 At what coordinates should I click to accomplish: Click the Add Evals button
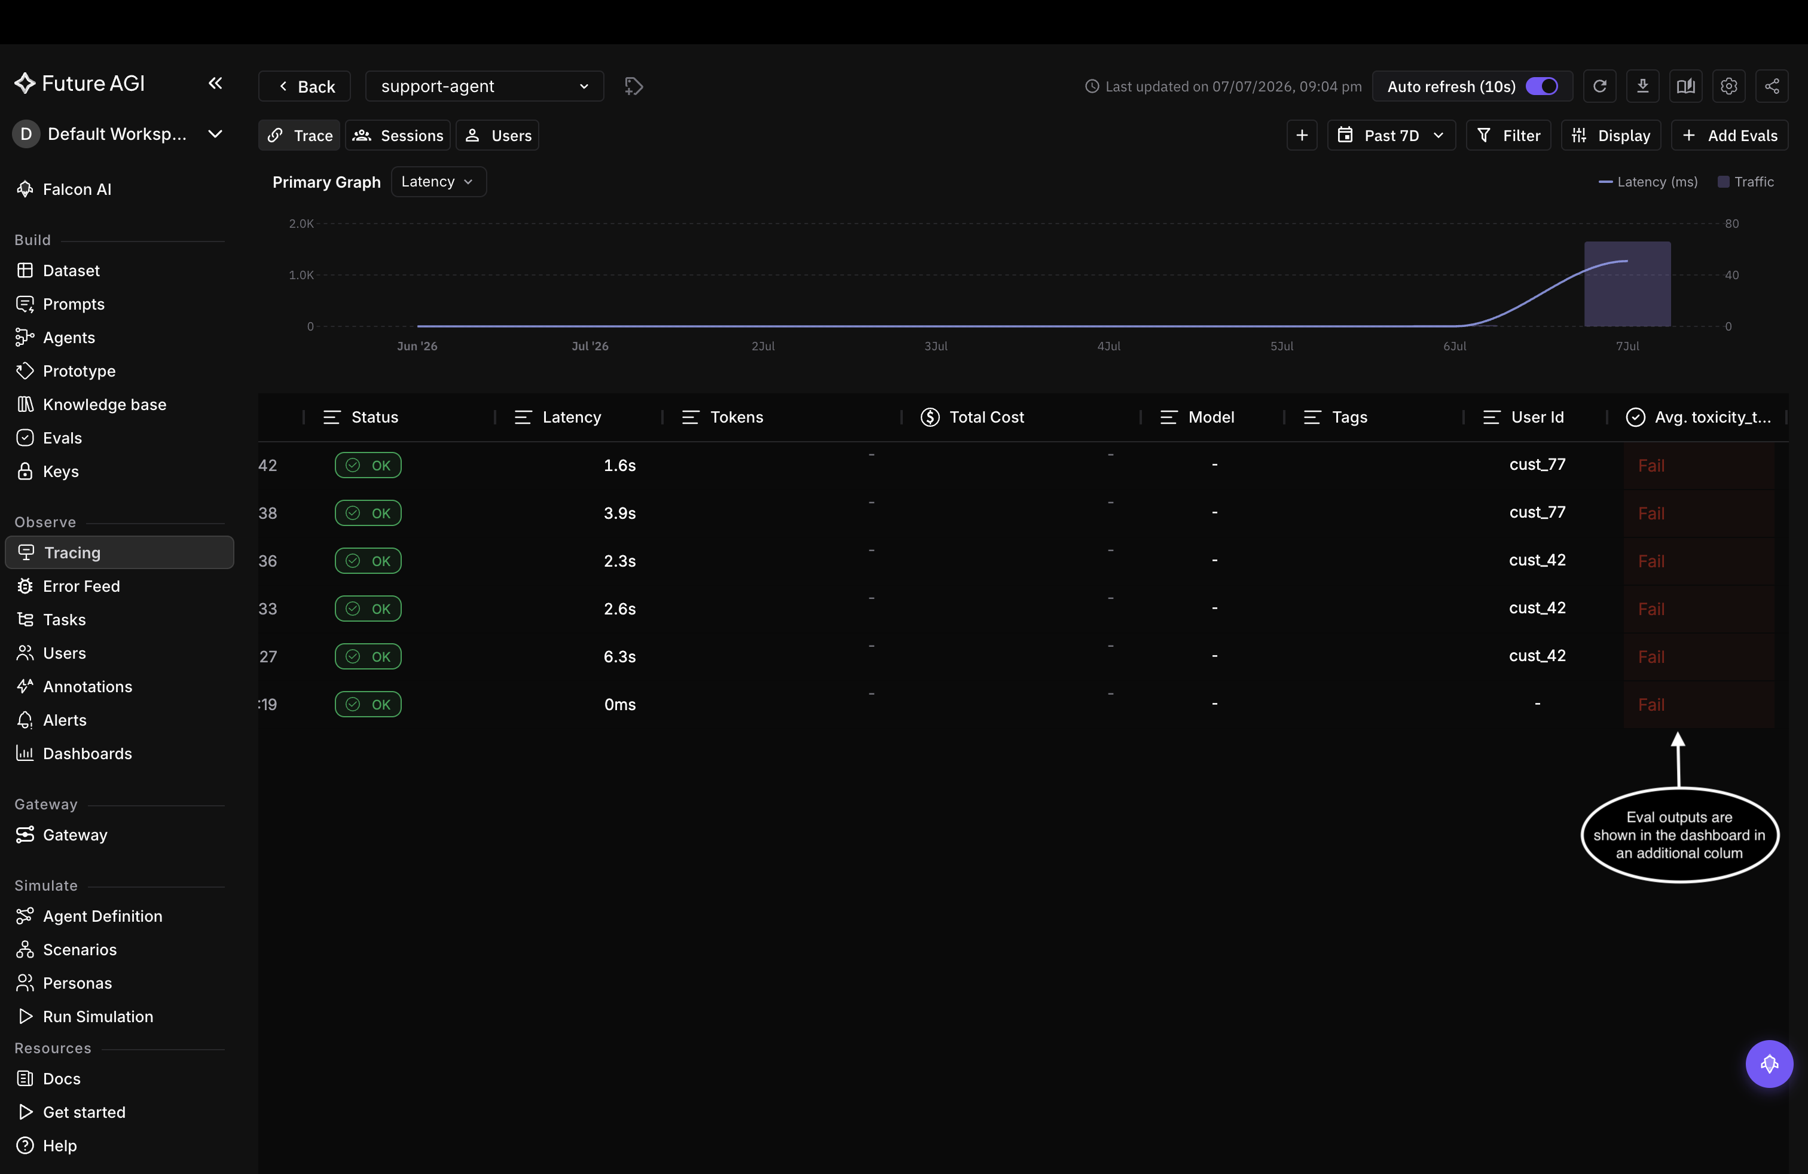click(x=1729, y=135)
